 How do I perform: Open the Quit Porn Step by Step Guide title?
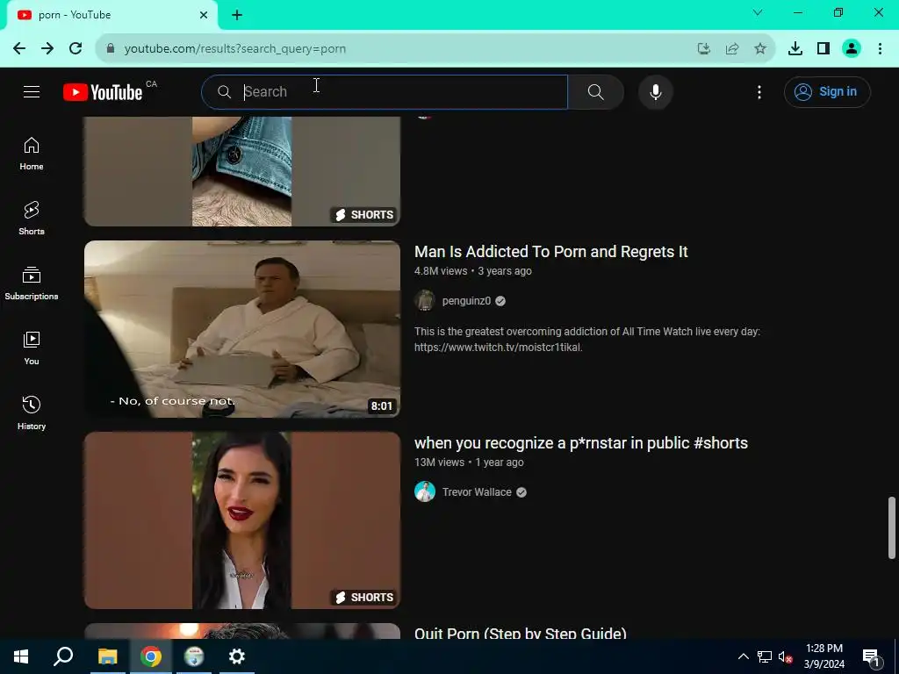520,633
